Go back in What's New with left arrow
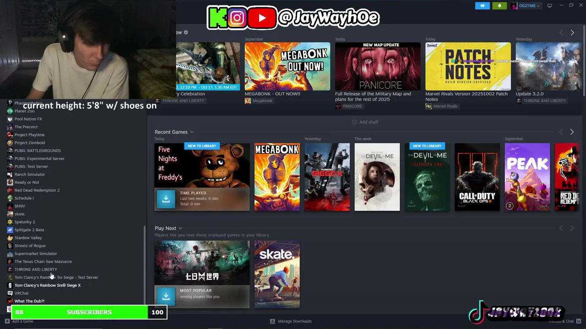Image resolution: width=586 pixels, height=329 pixels. click(561, 33)
